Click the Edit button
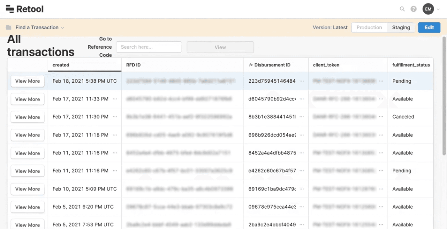447x229 pixels. click(x=429, y=27)
